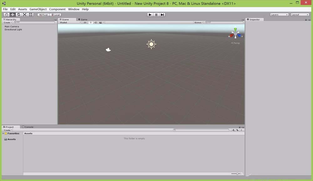
Task: Click the Assets breadcrumb header
Action: point(28,133)
